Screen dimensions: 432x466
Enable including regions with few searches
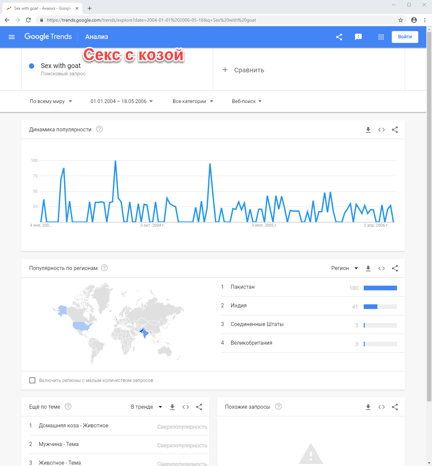pos(32,380)
